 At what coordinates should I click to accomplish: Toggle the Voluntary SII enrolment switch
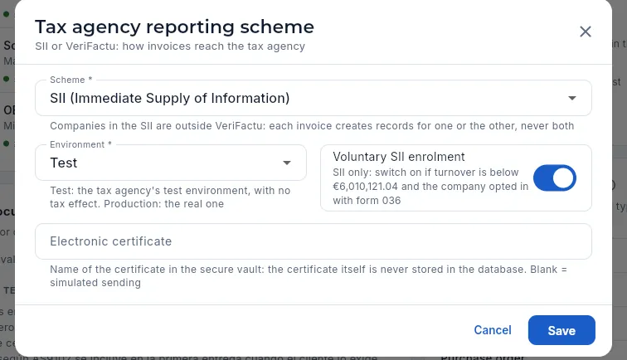554,178
